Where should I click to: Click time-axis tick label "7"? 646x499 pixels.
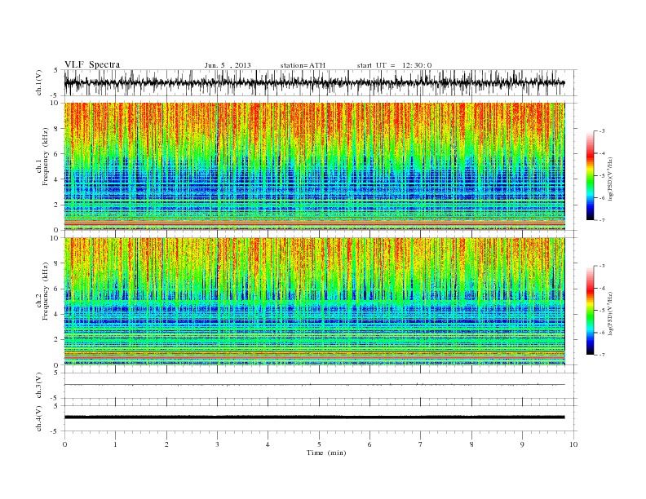421,444
